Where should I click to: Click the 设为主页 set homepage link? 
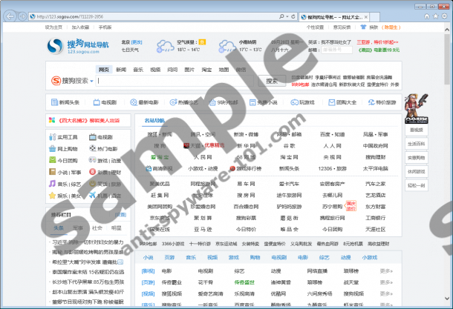tap(53, 27)
